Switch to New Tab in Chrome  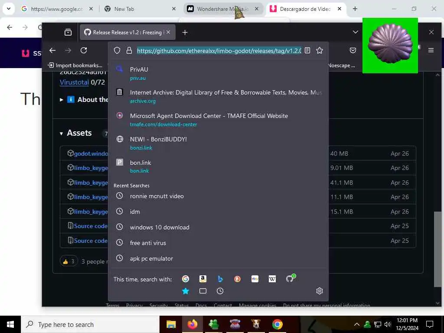[x=139, y=9]
